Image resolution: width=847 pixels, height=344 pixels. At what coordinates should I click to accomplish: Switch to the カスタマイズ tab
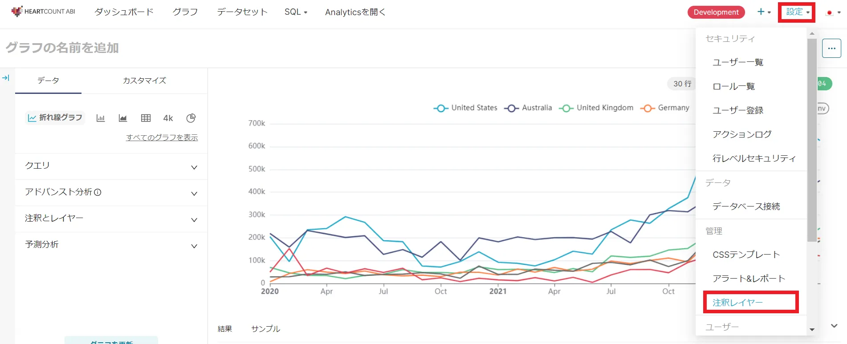(144, 81)
